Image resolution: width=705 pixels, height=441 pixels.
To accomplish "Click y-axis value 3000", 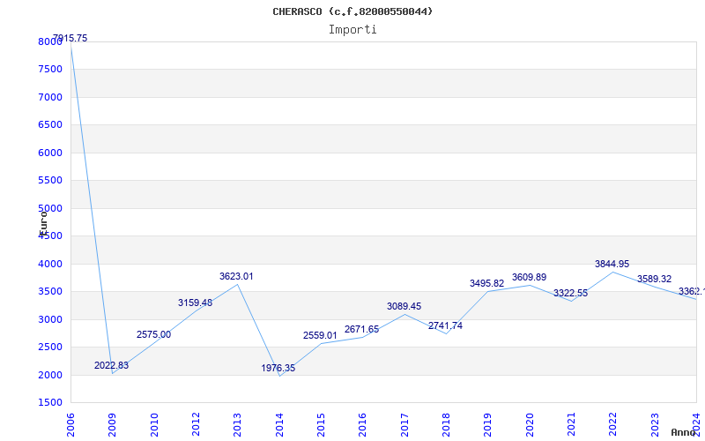I will [x=50, y=319].
